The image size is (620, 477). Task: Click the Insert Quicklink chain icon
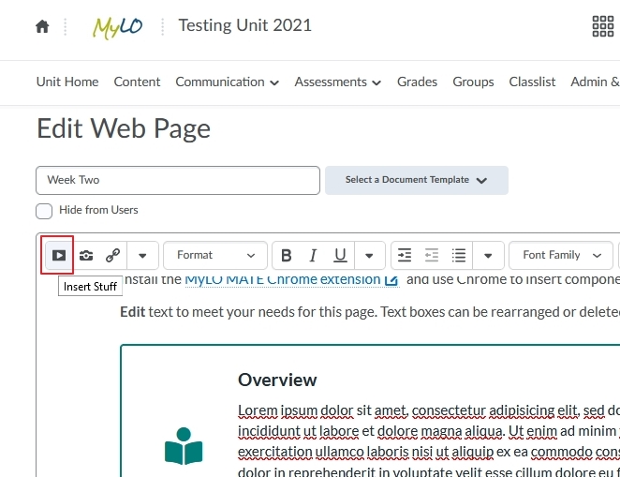point(112,255)
